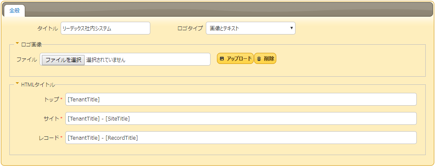Screen dimensions: 436x167
Task: Open the ロゴタイプ dropdown
Action: (x=251, y=28)
